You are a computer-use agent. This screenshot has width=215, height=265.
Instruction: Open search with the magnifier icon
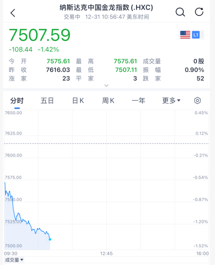181,12
